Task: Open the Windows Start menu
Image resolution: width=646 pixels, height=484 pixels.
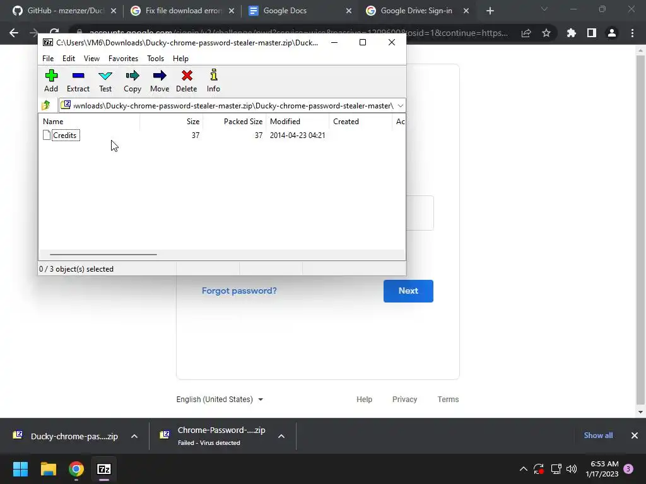Action: [x=20, y=469]
